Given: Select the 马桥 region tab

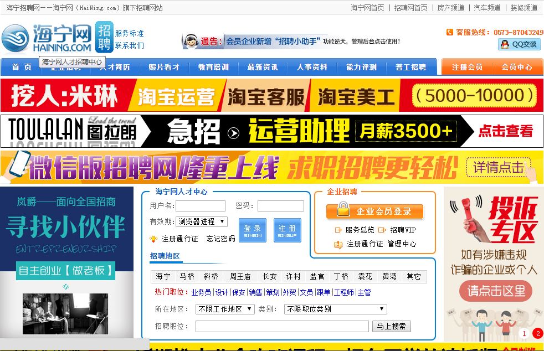Looking at the screenshot, I should pyautogui.click(x=187, y=276).
